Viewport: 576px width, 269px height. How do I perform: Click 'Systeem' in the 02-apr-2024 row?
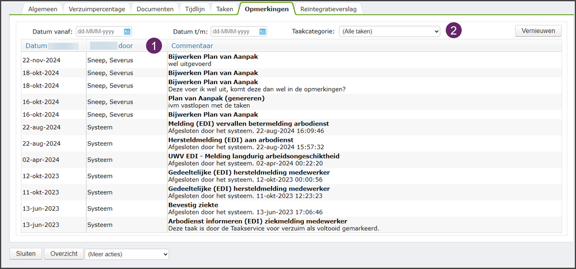coord(100,160)
